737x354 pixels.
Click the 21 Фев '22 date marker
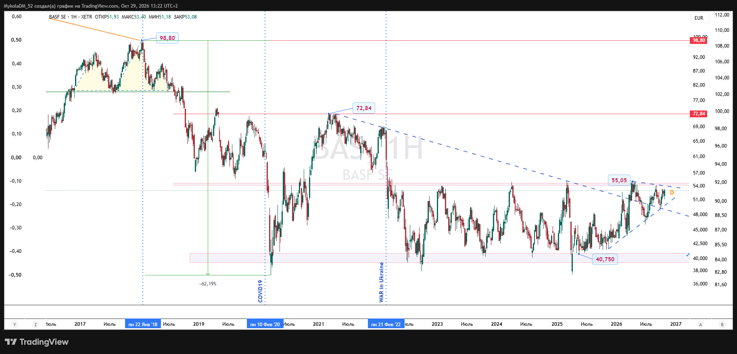386,324
